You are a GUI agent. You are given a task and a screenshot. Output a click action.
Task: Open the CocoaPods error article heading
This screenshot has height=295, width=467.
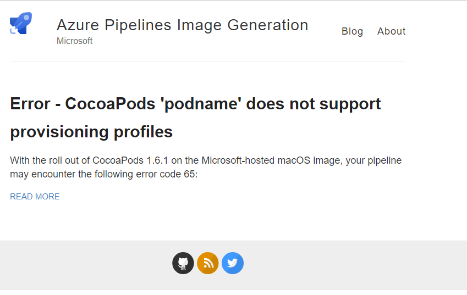pyautogui.click(x=195, y=118)
